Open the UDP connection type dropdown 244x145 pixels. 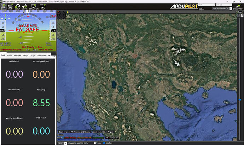pos(207,5)
